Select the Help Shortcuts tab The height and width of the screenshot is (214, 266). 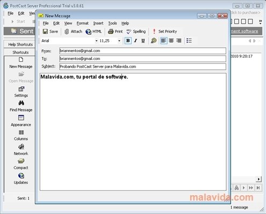(20, 45)
